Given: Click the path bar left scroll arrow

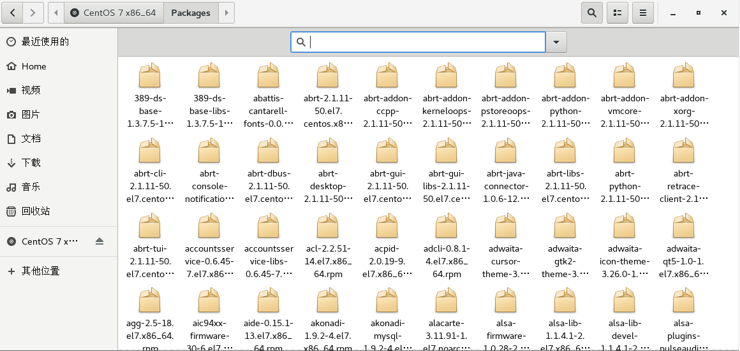Looking at the screenshot, I should (x=56, y=13).
